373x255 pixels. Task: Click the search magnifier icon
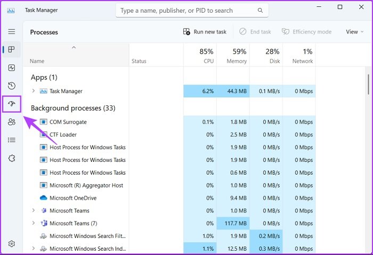point(260,11)
